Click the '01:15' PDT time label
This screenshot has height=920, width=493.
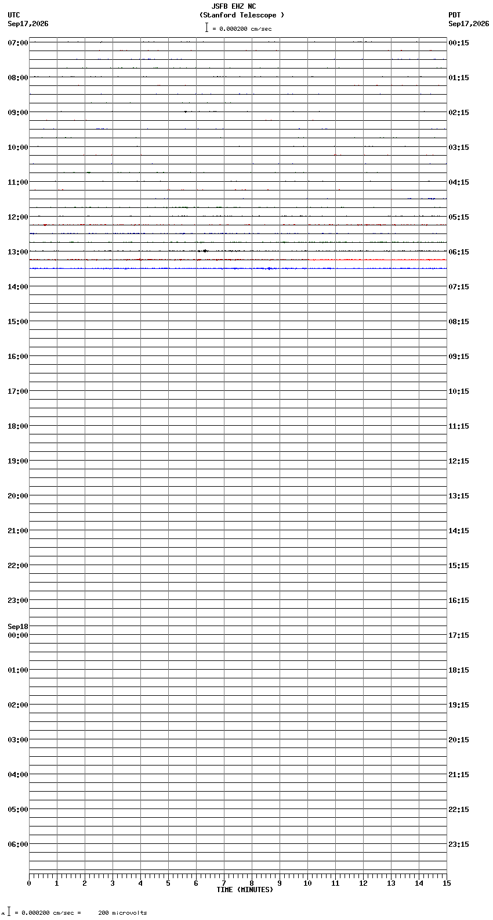coord(459,78)
